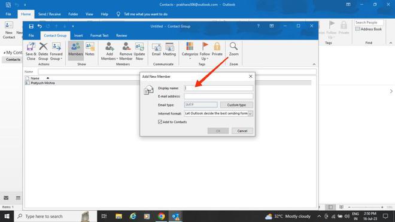Click New Contact in Outlook ribbon
This screenshot has width=395, height=222.
[9, 30]
